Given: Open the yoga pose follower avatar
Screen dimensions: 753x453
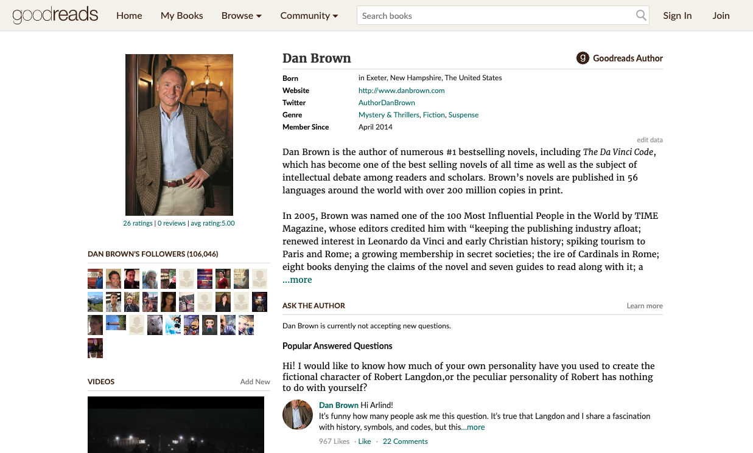Looking at the screenshot, I should pos(186,302).
